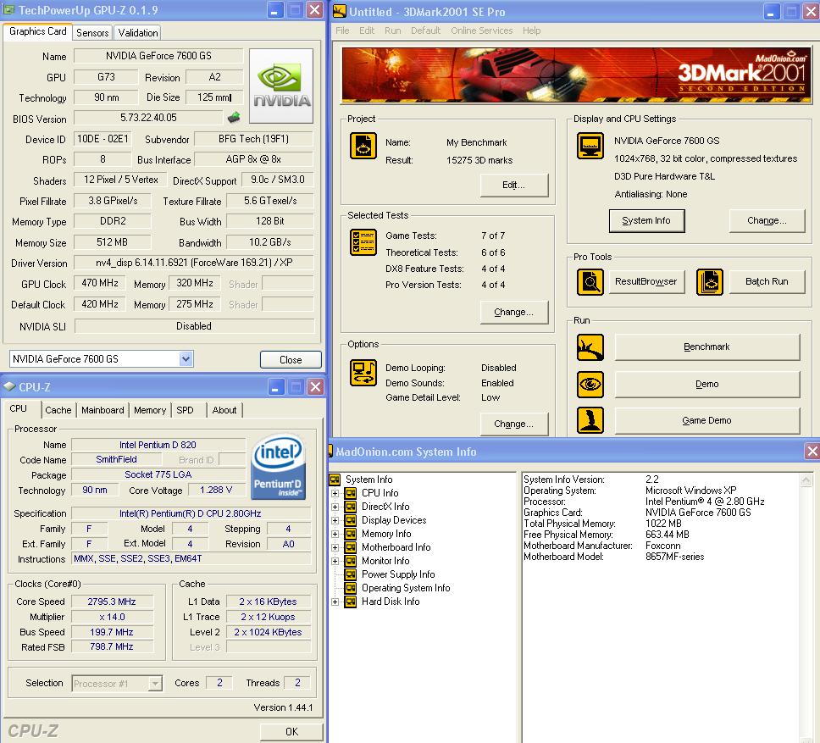
Task: Click the BIOS save chip icon in GPU-Z
Action: pyautogui.click(x=234, y=118)
